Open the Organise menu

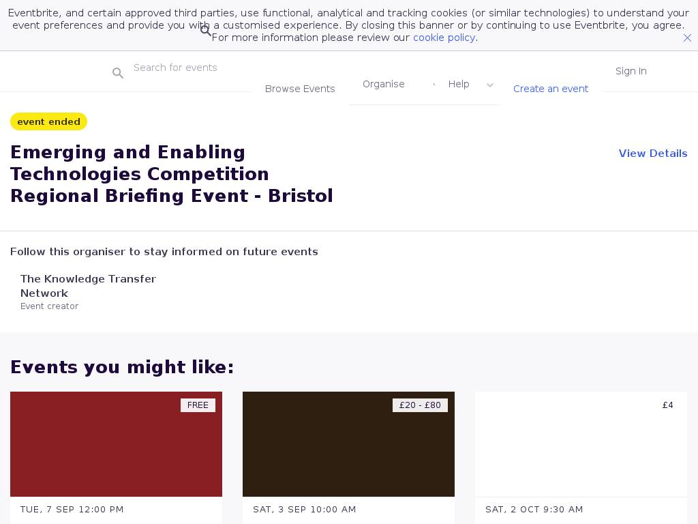[384, 84]
